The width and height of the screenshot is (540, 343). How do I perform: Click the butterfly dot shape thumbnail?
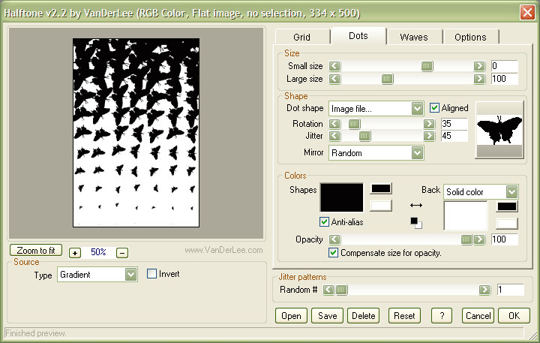click(x=499, y=129)
